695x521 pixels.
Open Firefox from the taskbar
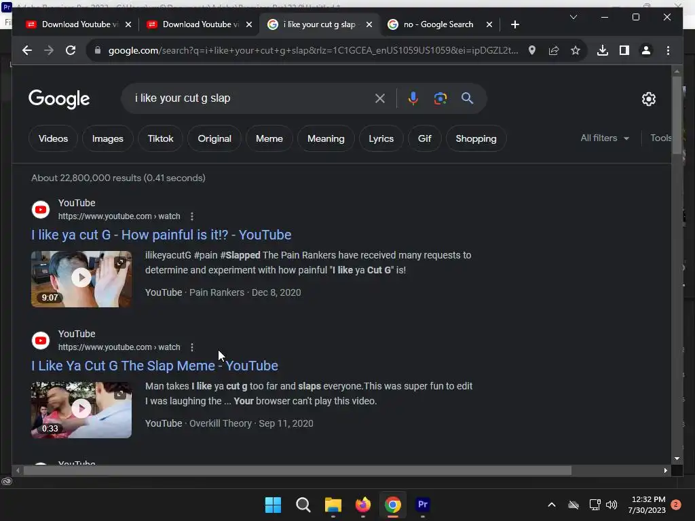coord(362,505)
